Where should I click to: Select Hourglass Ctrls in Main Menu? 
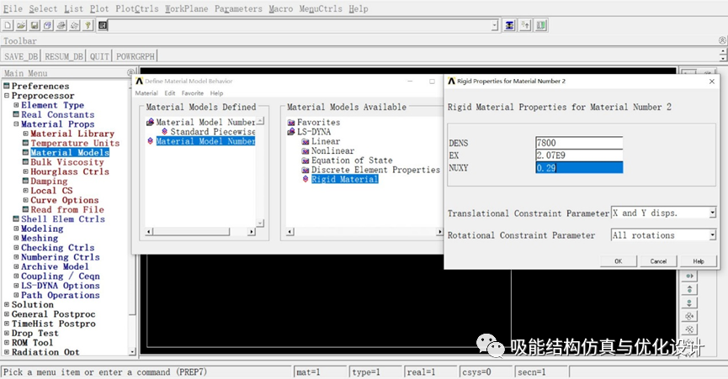[x=70, y=171]
